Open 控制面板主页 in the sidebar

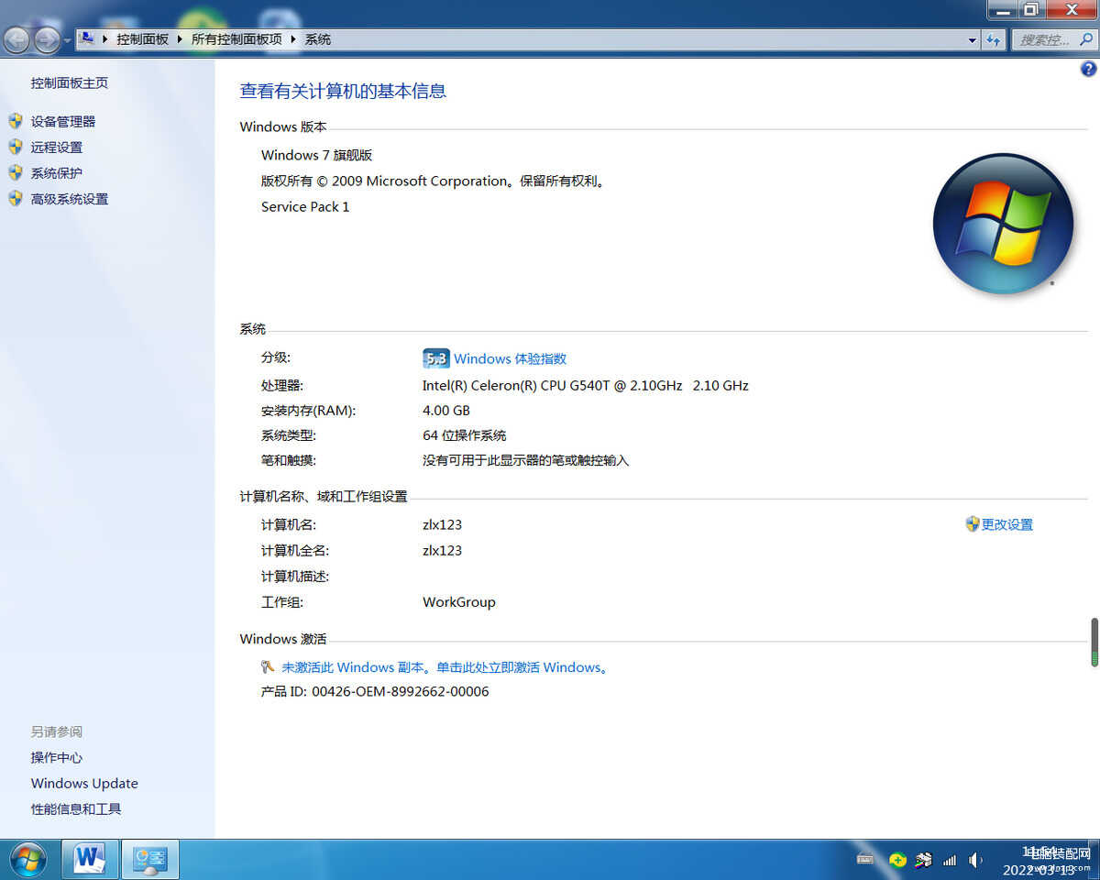tap(70, 82)
